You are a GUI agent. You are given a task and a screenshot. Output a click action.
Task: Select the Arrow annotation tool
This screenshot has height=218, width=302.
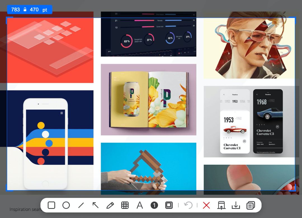pos(95,205)
